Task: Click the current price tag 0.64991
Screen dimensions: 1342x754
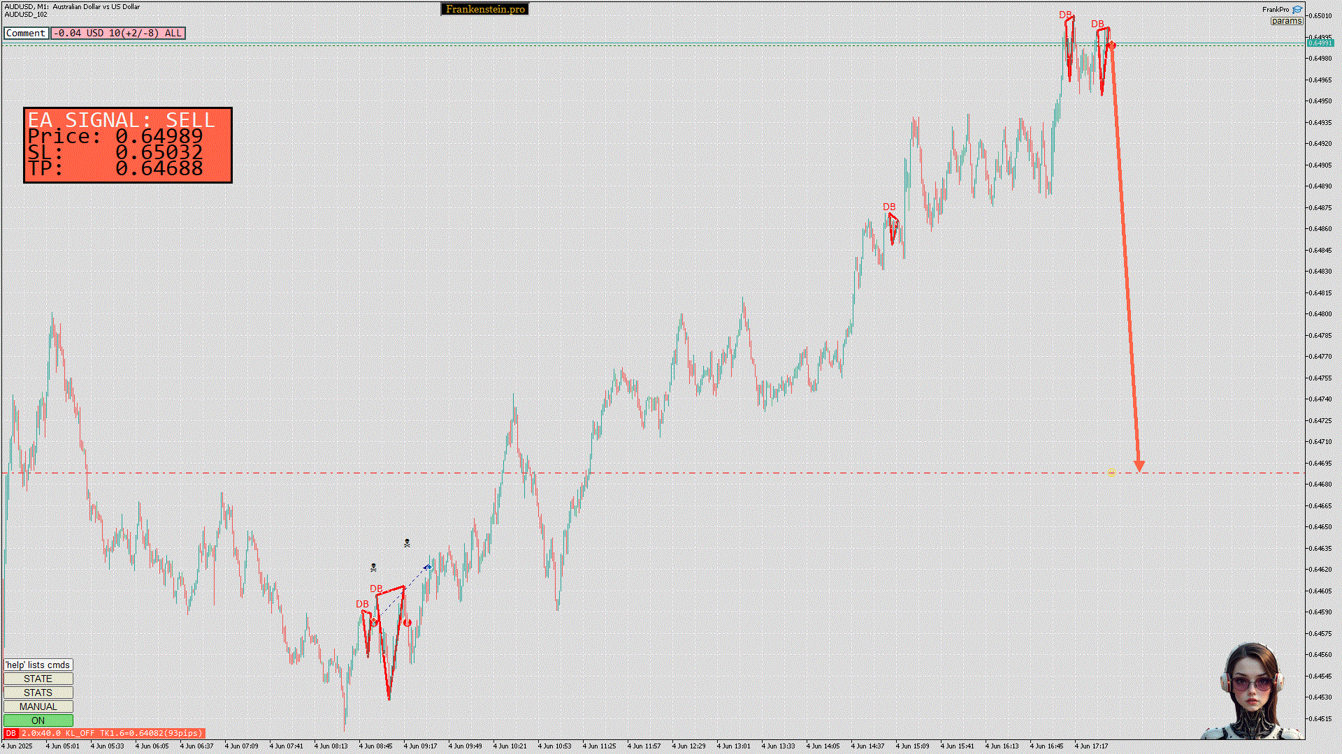Action: 1320,43
